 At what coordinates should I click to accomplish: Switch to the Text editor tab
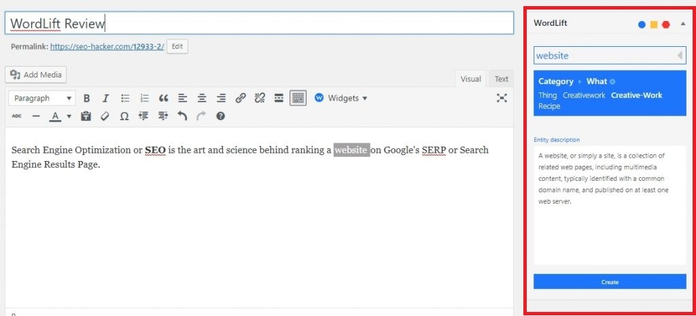point(501,79)
